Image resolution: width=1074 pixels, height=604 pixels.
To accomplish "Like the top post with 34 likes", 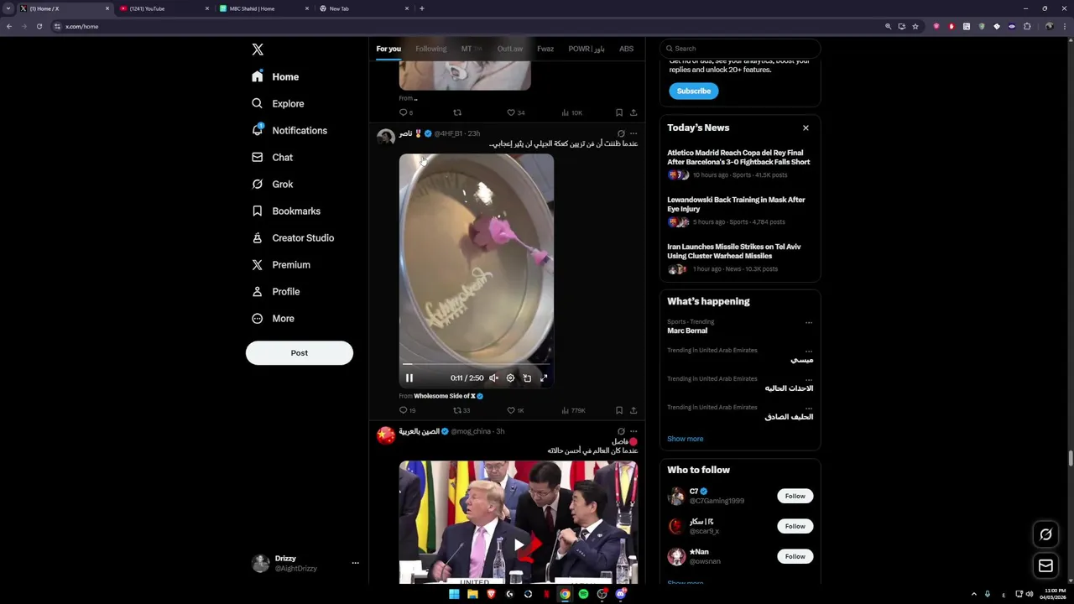I will point(515,112).
